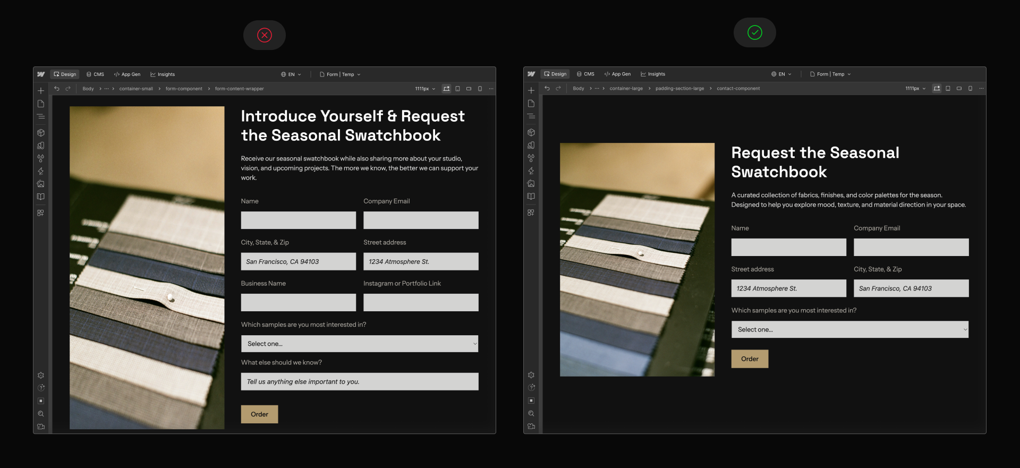The height and width of the screenshot is (468, 1020).
Task: Open the Video tutorials camera icon in left window
Action: (x=41, y=427)
